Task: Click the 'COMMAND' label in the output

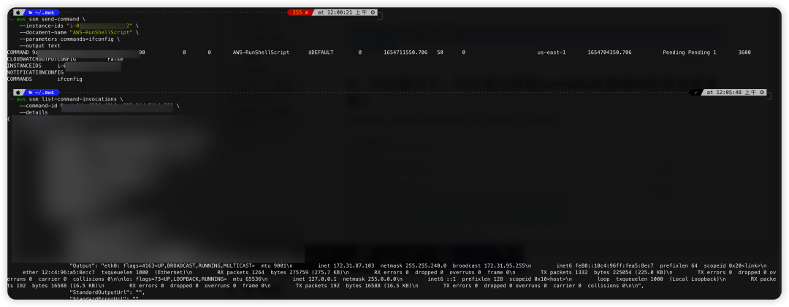Action: [x=18, y=53]
